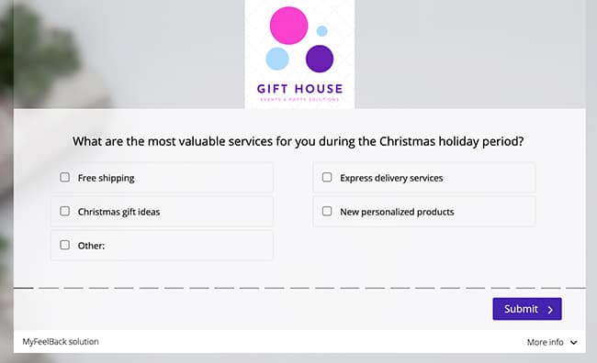Click the first dark segment of progress bar
The height and width of the screenshot is (363, 597).
pos(24,288)
